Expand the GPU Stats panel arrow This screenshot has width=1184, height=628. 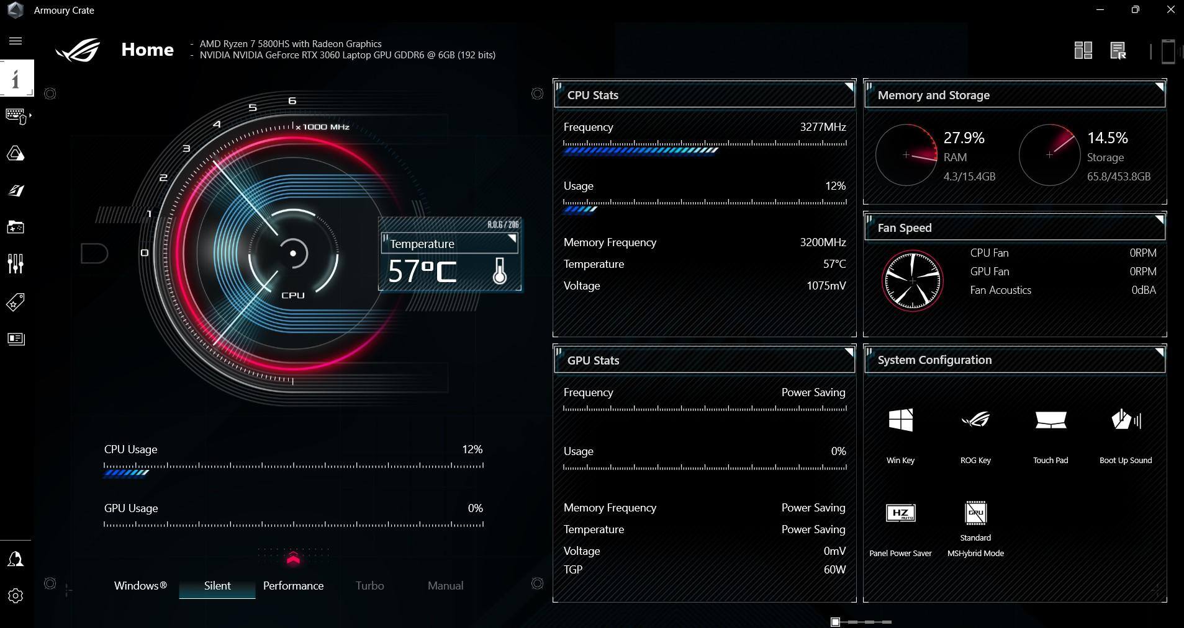click(x=849, y=352)
